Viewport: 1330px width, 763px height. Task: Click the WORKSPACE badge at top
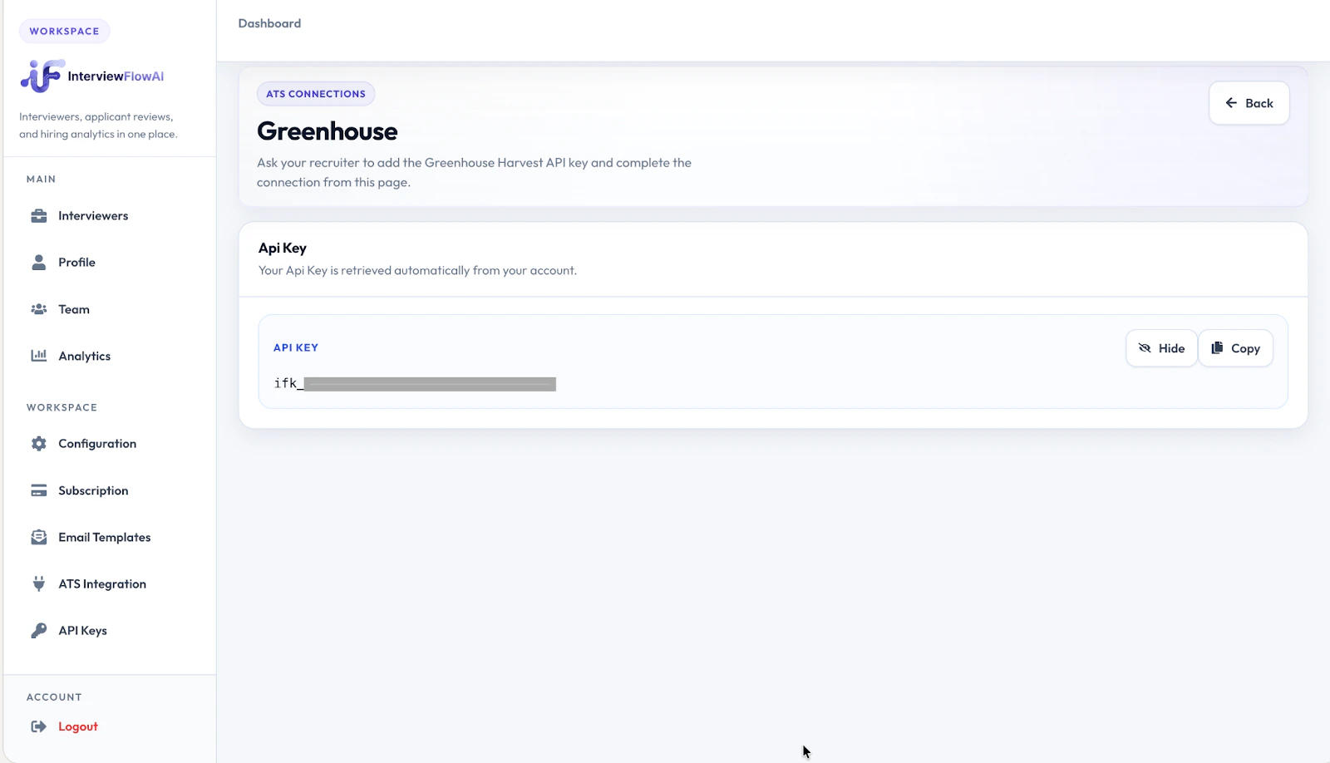point(64,32)
